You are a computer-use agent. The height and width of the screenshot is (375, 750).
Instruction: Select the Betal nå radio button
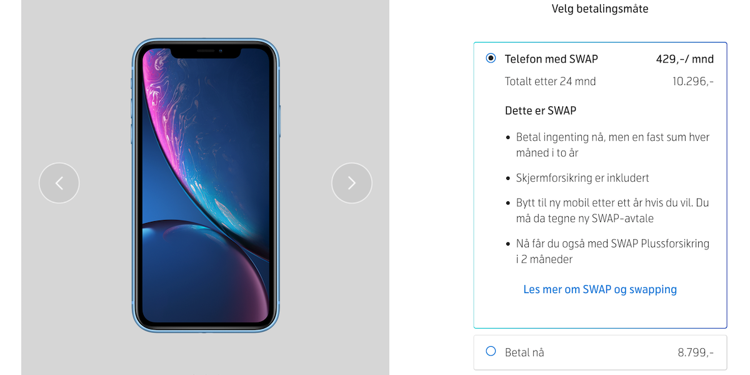point(491,351)
